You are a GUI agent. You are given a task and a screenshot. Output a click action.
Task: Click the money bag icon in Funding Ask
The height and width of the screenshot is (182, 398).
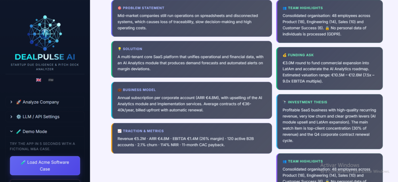click(x=284, y=55)
